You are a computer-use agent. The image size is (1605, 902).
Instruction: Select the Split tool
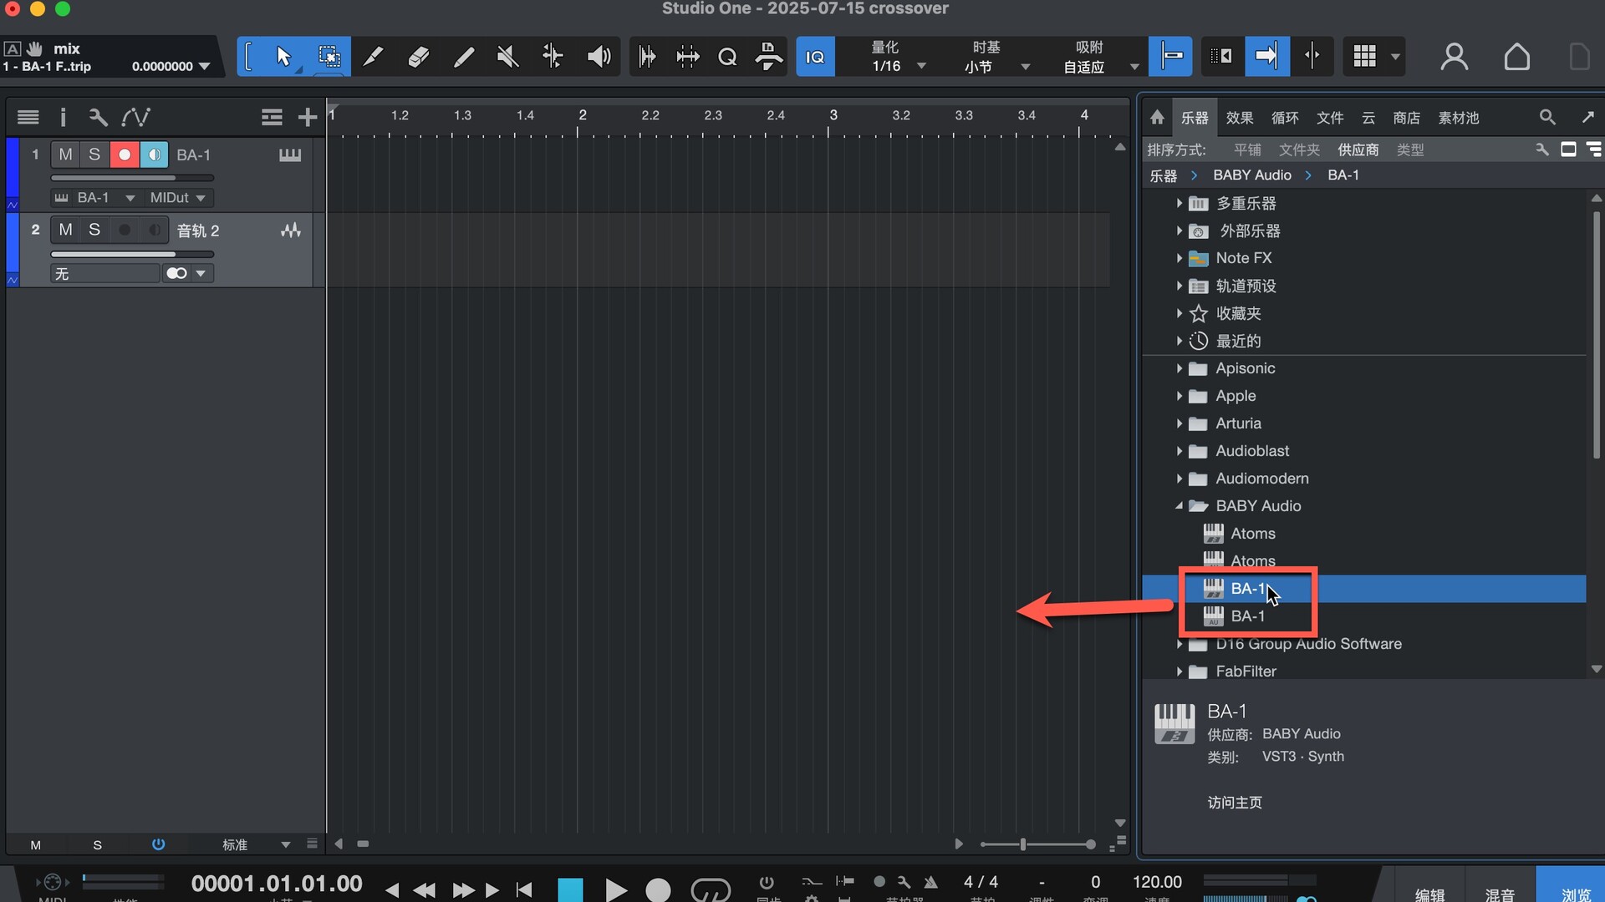tap(374, 57)
